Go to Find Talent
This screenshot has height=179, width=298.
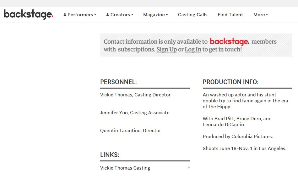[230, 15]
